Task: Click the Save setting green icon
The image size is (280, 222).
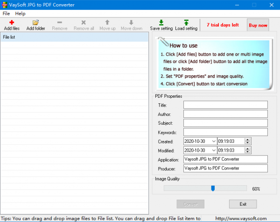Action: tap(161, 22)
